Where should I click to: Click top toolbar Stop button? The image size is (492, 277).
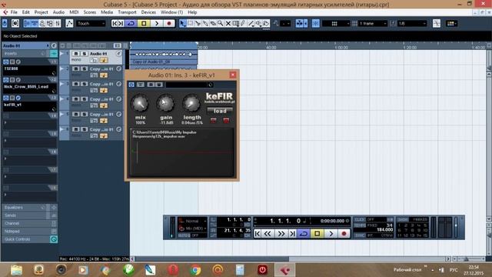144,24
